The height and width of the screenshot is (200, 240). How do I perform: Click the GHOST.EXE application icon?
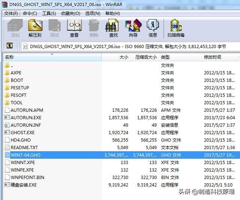(7, 132)
